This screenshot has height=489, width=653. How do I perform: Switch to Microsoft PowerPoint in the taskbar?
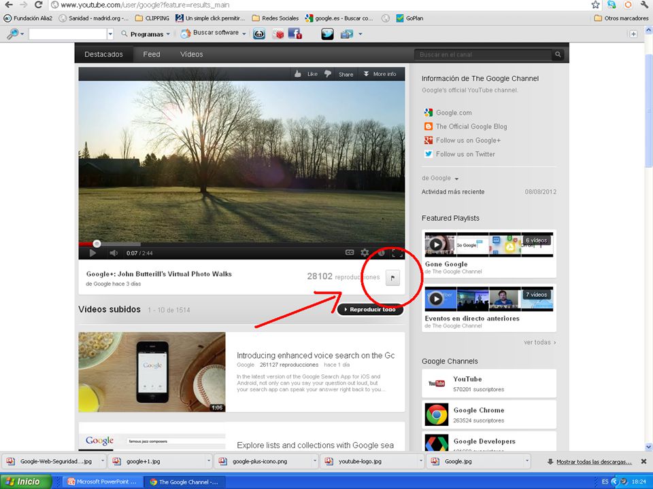[x=102, y=482]
